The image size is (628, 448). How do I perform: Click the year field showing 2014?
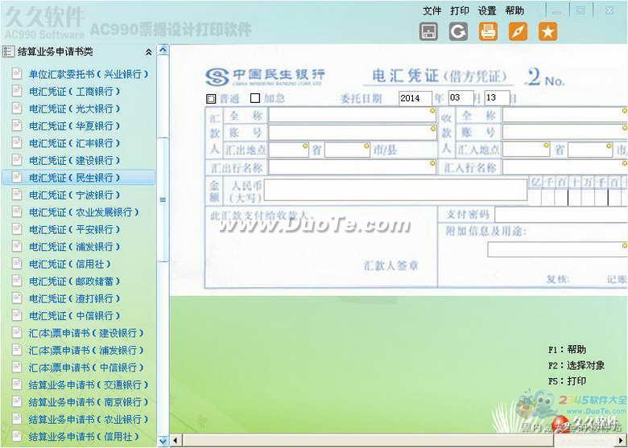[x=415, y=98]
